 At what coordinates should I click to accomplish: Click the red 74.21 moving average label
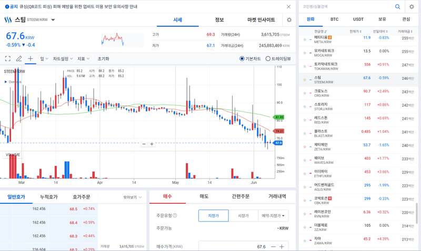point(279,131)
